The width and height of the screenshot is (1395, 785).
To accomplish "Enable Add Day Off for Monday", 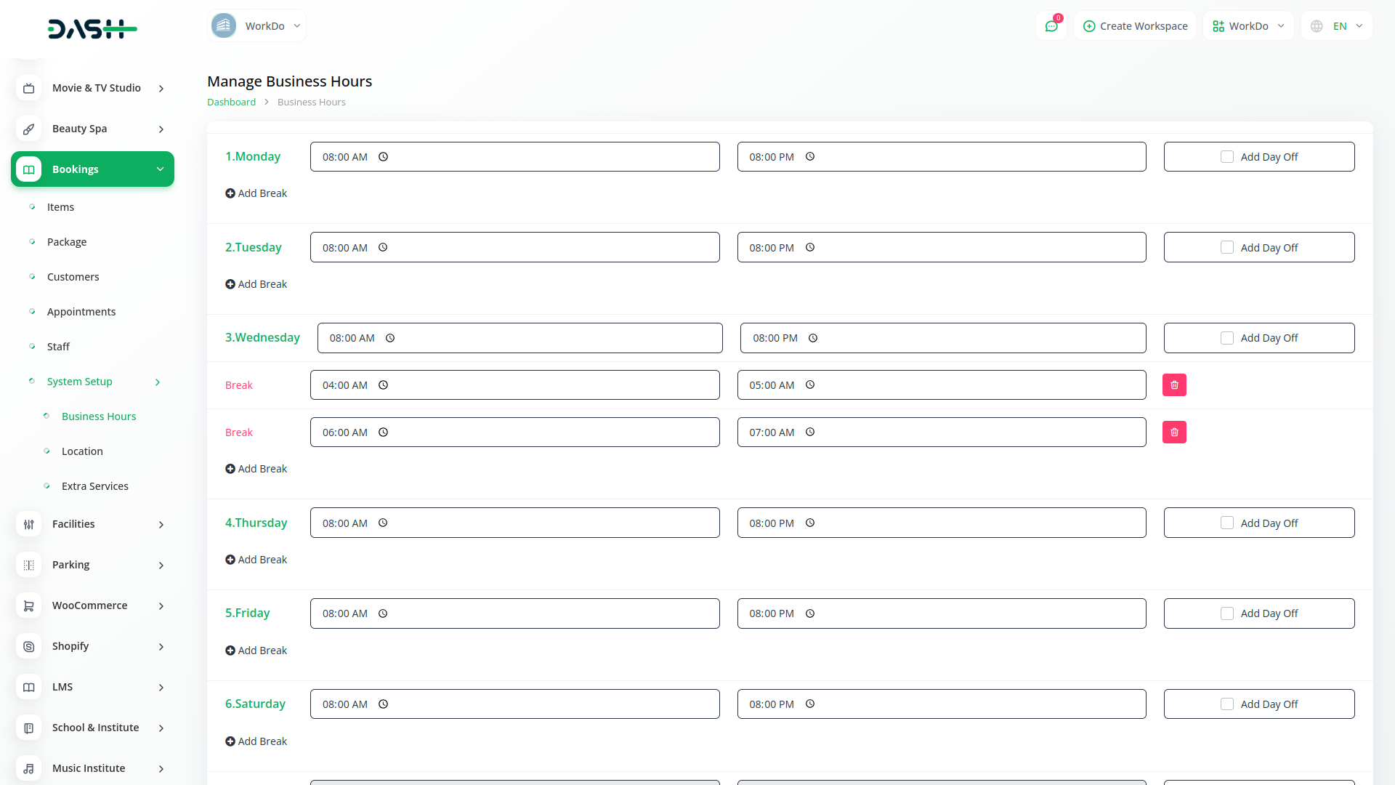I will pyautogui.click(x=1227, y=157).
